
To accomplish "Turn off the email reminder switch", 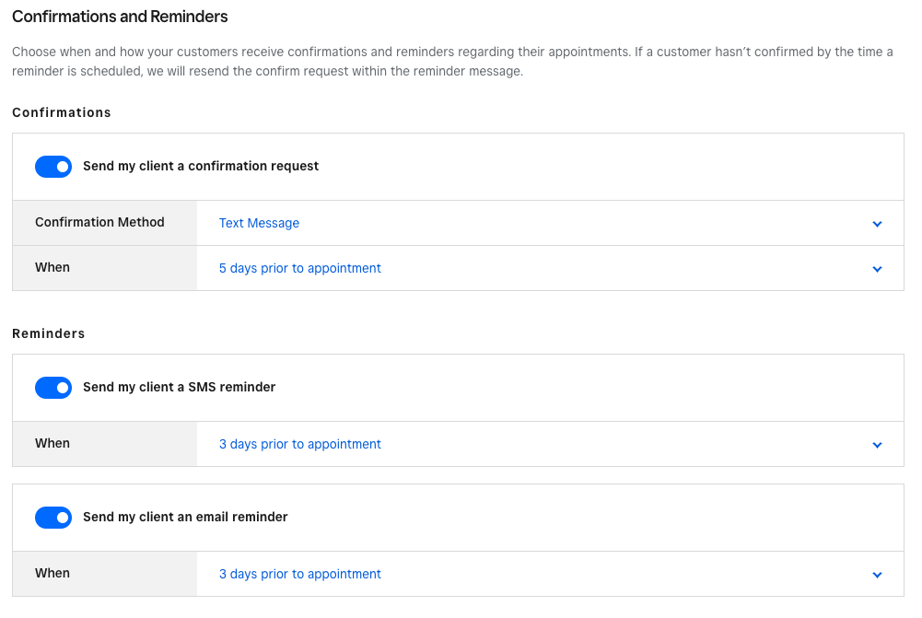I will (53, 518).
